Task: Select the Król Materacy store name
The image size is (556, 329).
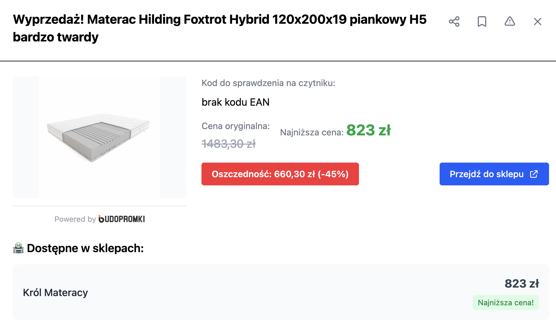Action: (x=55, y=293)
